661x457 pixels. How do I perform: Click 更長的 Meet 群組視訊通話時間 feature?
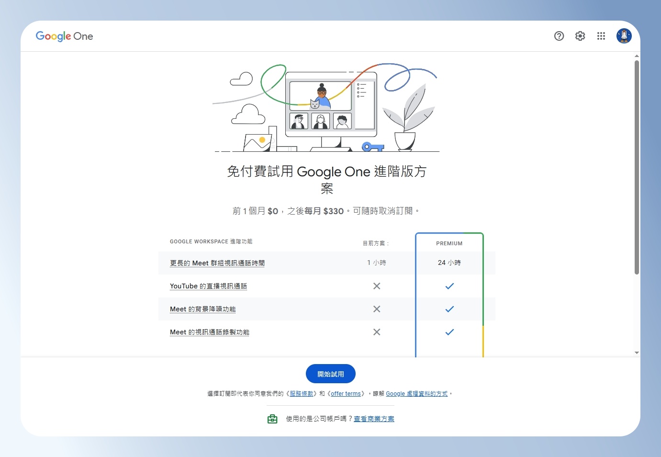pos(217,263)
